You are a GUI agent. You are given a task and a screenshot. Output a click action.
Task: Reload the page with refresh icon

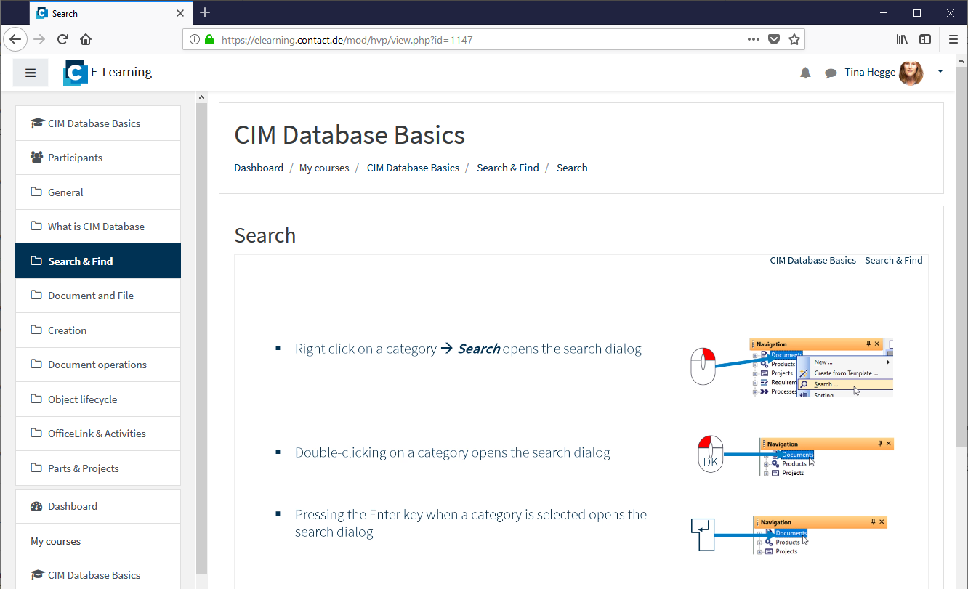click(62, 39)
